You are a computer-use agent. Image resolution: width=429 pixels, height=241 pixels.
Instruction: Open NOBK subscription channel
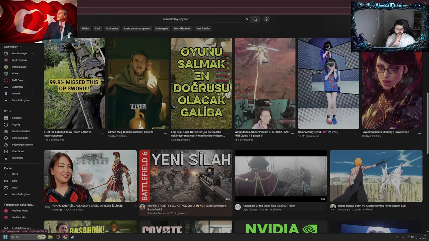pyautogui.click(x=15, y=74)
